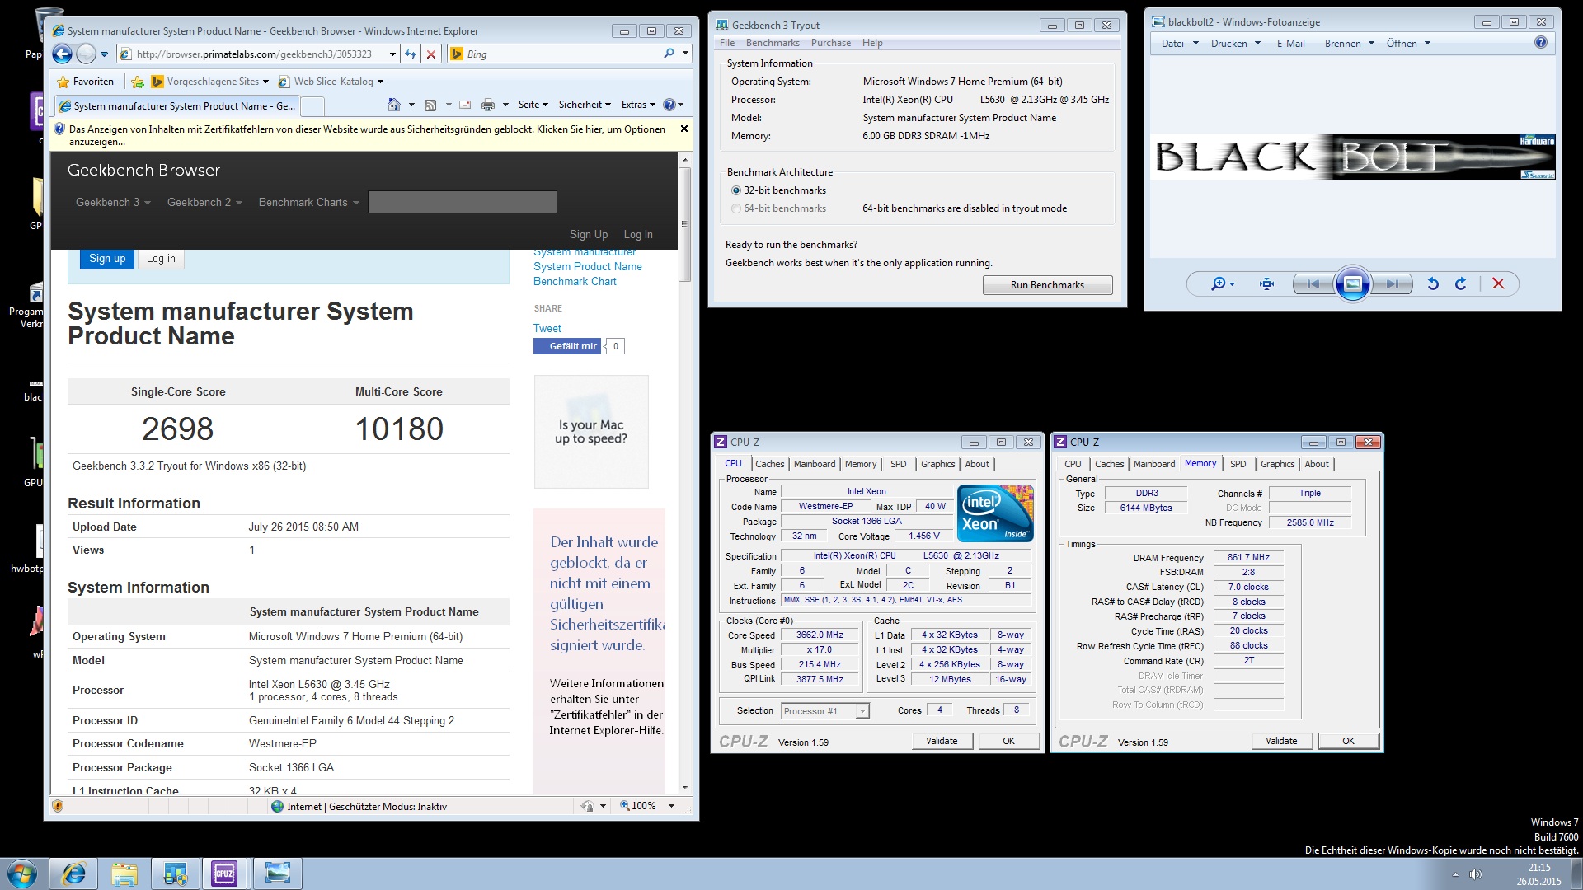
Task: Open Geekbench 3 navigation dropdown
Action: [113, 202]
